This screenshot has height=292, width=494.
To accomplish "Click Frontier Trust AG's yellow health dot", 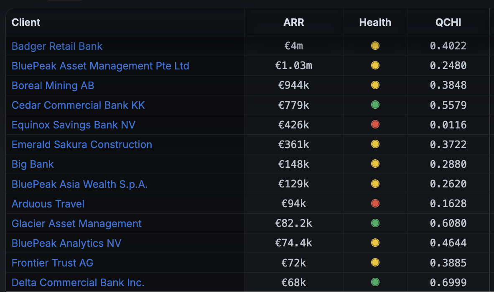I will pyautogui.click(x=375, y=262).
